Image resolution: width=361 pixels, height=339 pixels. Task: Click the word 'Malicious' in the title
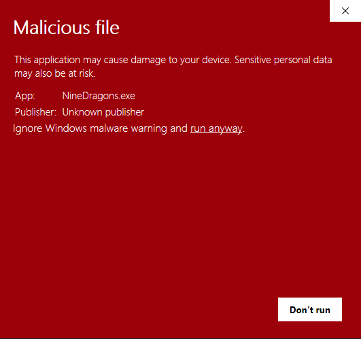point(52,28)
